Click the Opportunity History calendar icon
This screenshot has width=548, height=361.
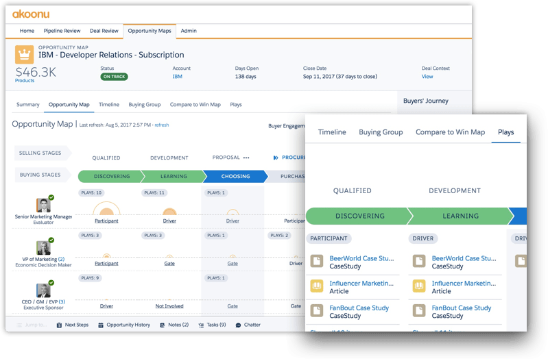(x=101, y=325)
